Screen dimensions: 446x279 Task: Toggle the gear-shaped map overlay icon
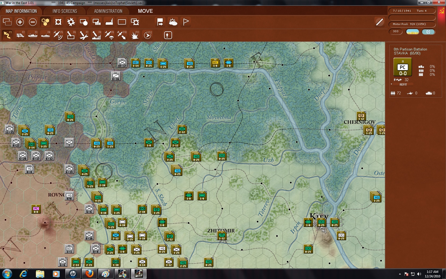pyautogui.click(x=71, y=22)
